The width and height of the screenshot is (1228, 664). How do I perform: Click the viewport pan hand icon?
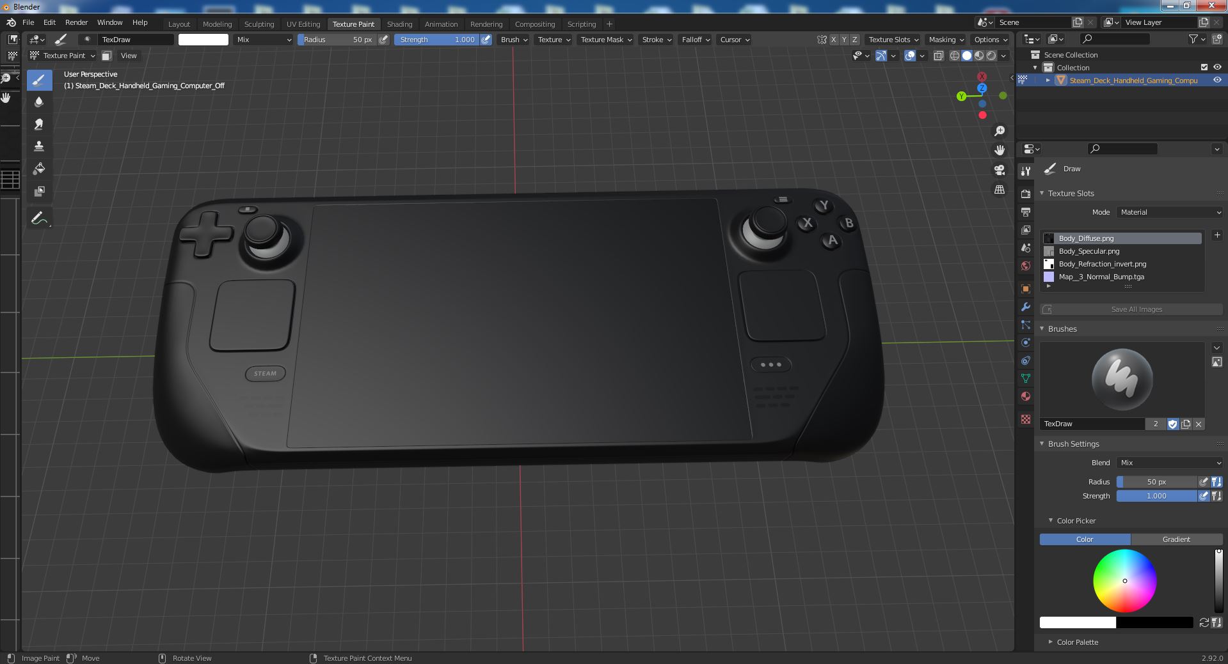[1000, 150]
